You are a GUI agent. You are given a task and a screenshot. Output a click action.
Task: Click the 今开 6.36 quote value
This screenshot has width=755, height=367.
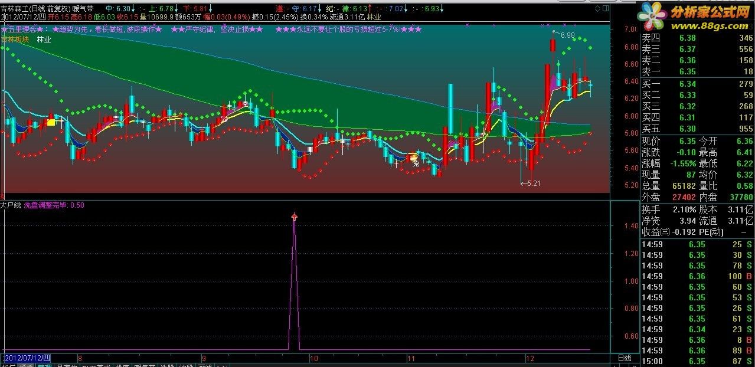pos(744,142)
